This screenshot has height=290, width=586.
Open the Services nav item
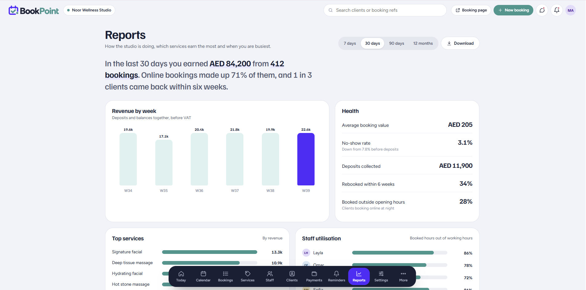pos(248,276)
